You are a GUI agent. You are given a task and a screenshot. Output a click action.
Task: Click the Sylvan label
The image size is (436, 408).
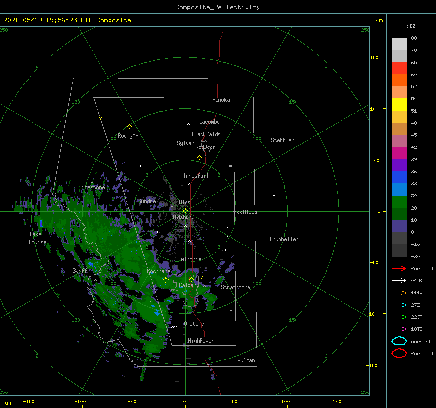(186, 143)
